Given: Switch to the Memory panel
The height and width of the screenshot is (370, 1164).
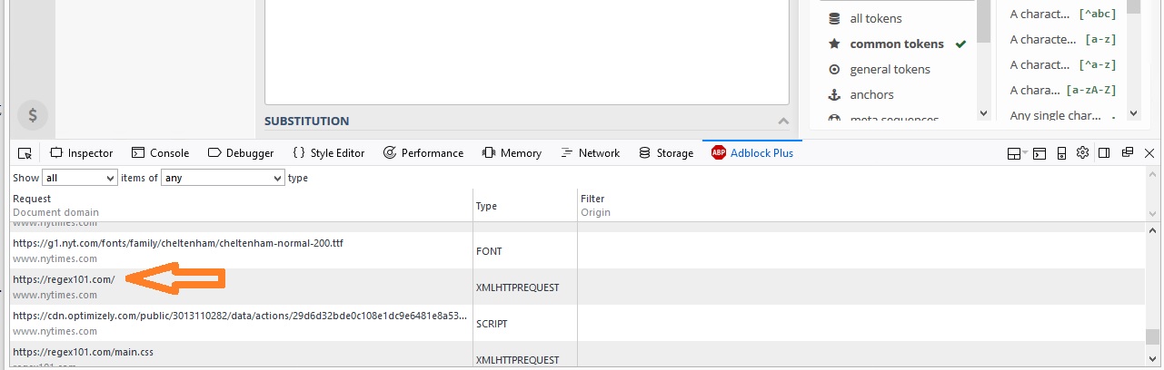Looking at the screenshot, I should (x=512, y=153).
